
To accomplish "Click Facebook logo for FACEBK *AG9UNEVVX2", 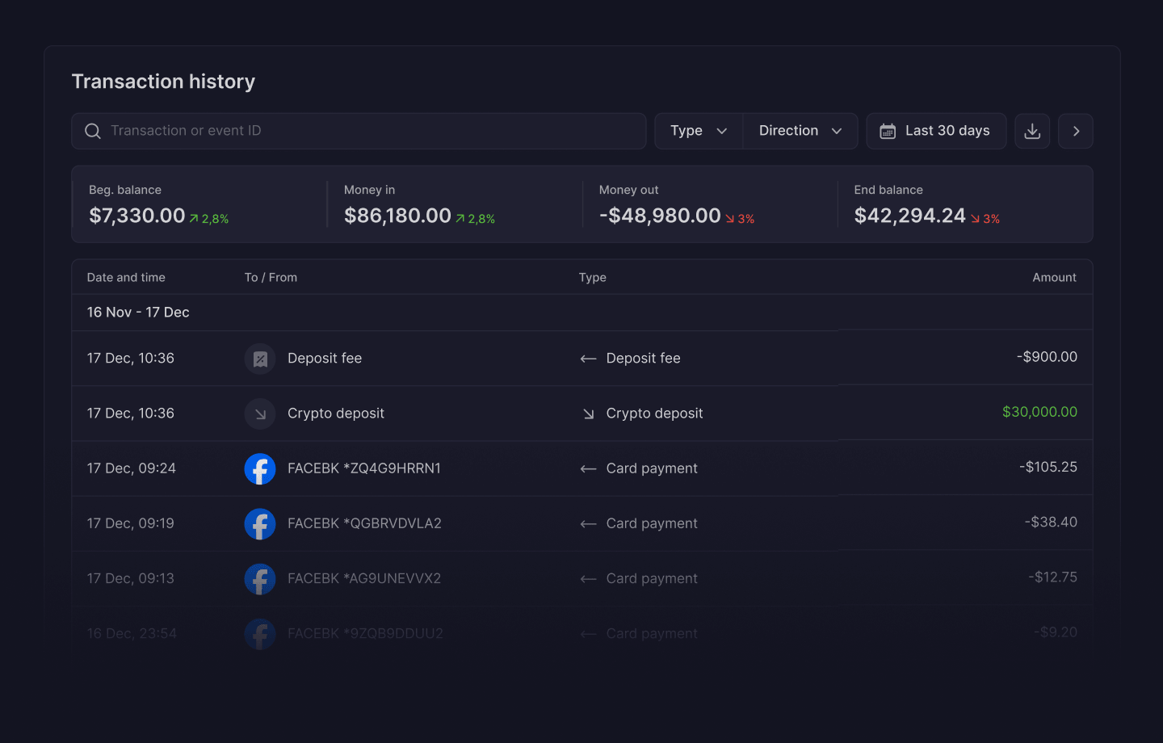I will point(260,578).
